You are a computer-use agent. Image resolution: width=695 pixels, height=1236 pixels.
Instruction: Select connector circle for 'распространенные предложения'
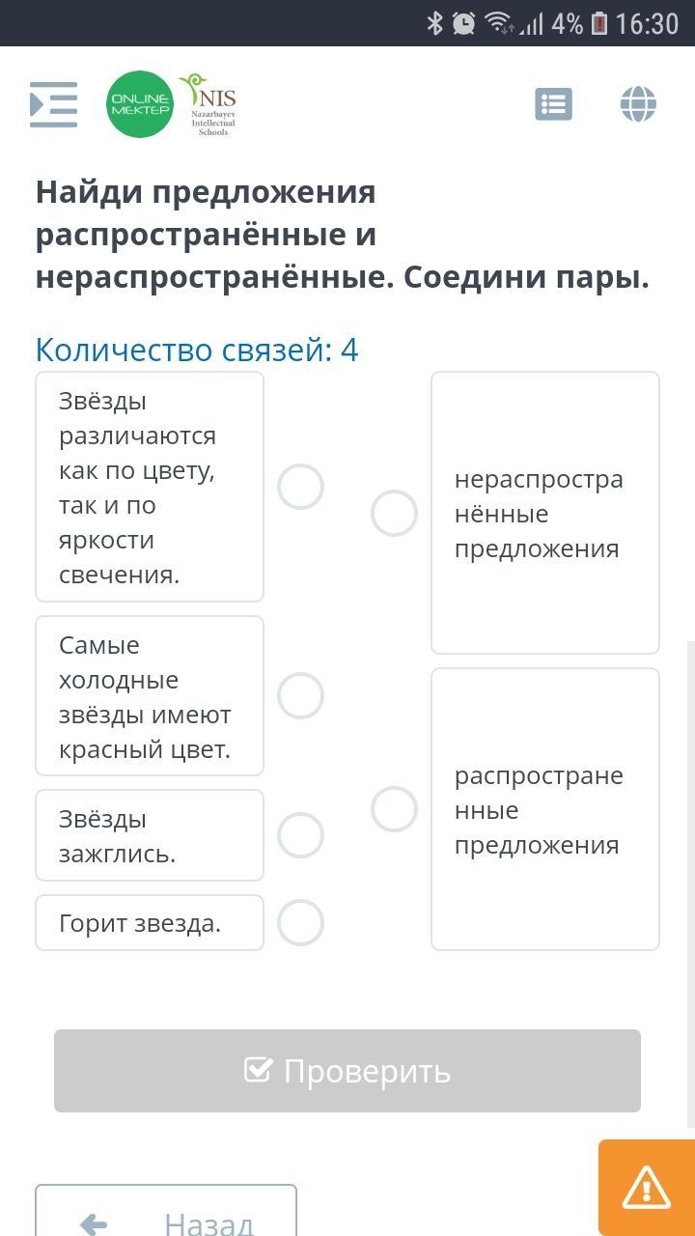tap(394, 809)
